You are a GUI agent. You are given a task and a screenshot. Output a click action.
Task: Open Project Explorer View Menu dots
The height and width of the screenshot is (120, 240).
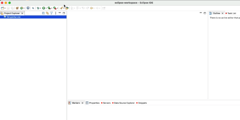tap(56, 13)
